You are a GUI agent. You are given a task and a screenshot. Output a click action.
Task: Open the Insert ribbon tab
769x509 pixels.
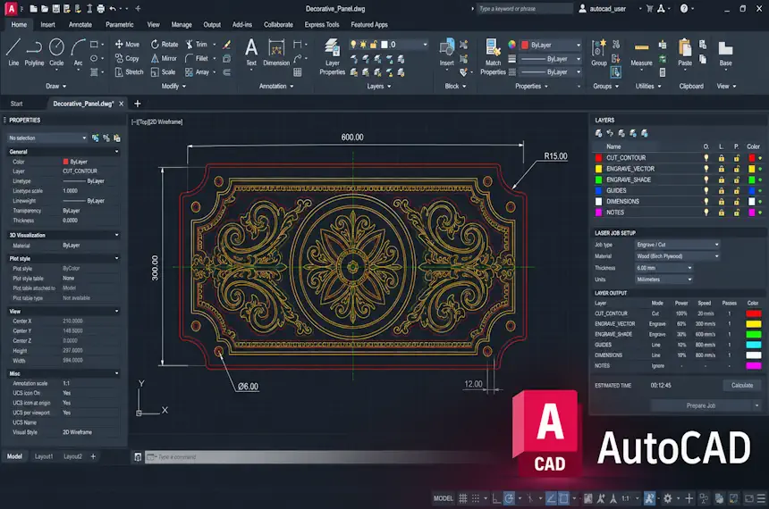(x=47, y=24)
